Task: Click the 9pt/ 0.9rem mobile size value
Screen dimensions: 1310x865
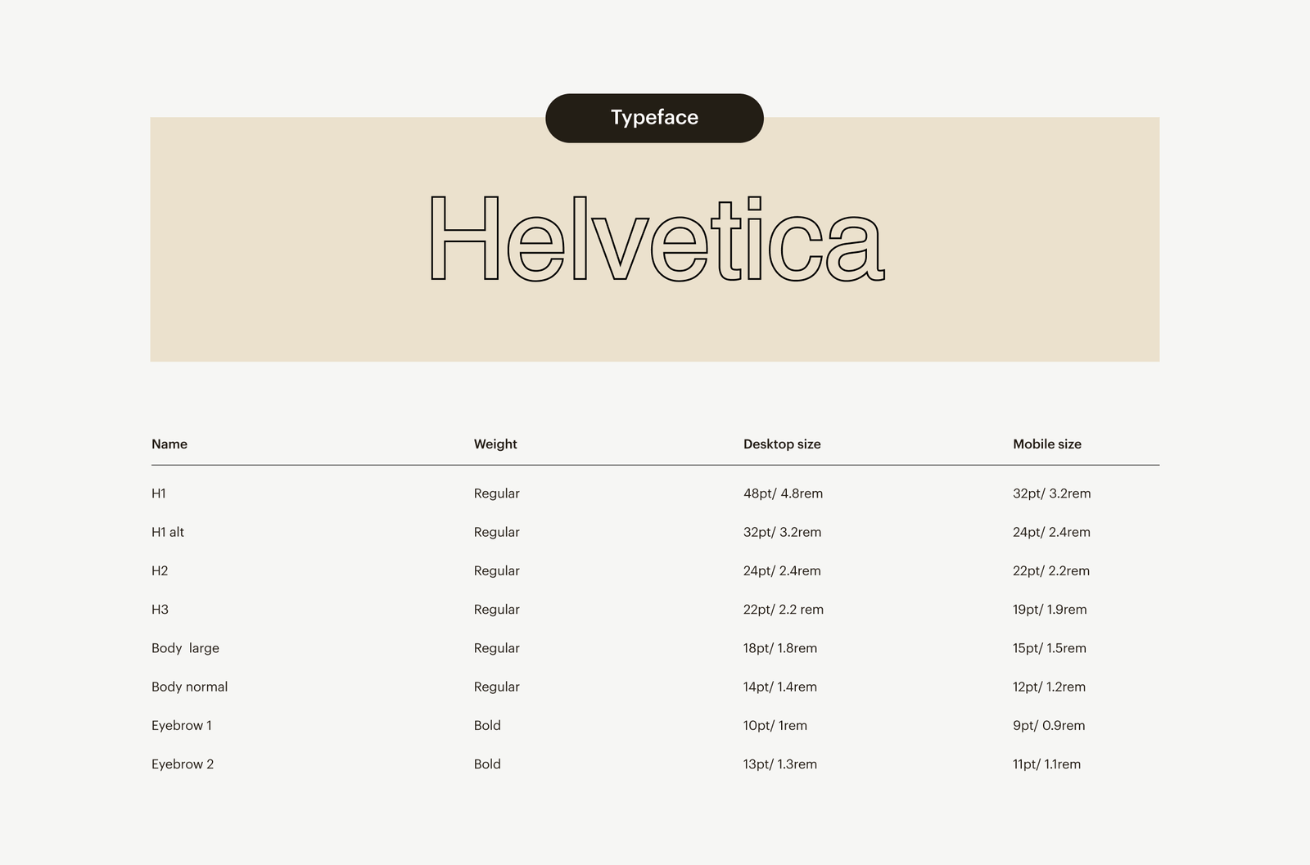Action: point(1049,725)
